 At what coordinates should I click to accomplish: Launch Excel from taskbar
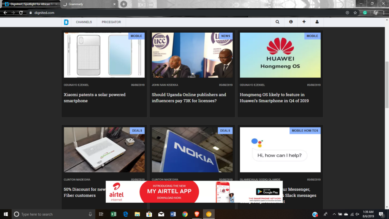point(113,214)
